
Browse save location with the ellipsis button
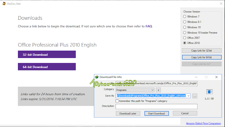(x=195, y=96)
